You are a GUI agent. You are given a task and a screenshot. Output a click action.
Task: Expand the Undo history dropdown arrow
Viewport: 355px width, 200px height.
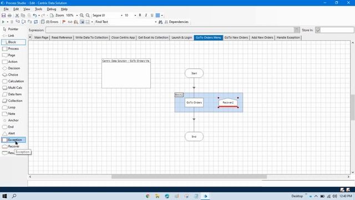(39, 16)
